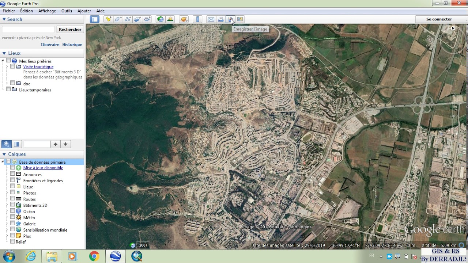
Task: Toggle sunlight across the landscape icon
Action: pyautogui.click(x=170, y=19)
